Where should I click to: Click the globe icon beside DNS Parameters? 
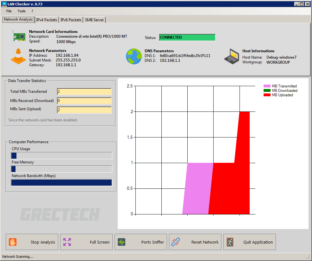134,56
